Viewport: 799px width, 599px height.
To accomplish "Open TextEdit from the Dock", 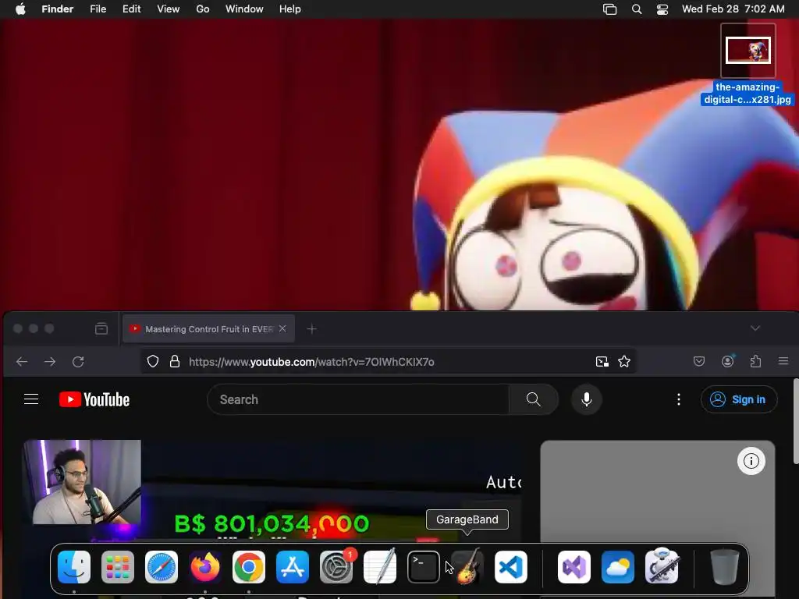I will (380, 567).
